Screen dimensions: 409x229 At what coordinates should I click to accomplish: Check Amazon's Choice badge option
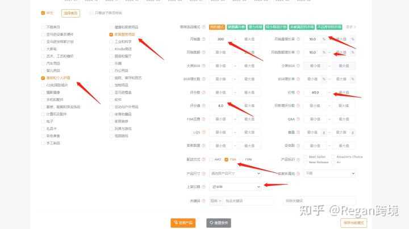[x=333, y=156]
